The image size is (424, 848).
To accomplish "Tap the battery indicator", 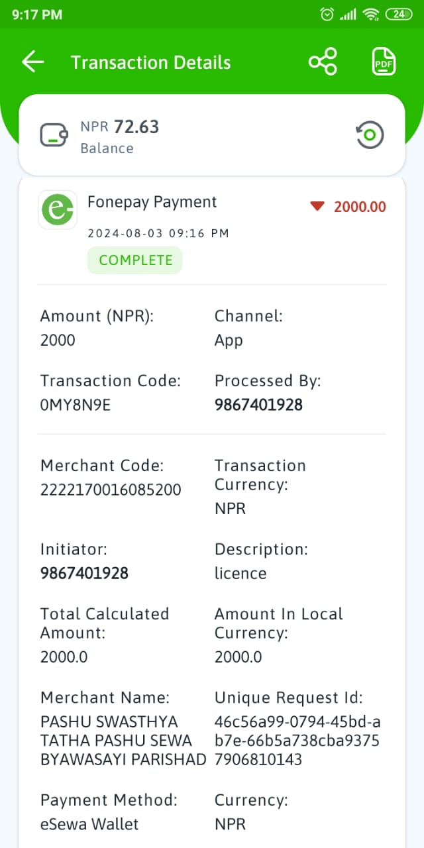I will pyautogui.click(x=398, y=14).
